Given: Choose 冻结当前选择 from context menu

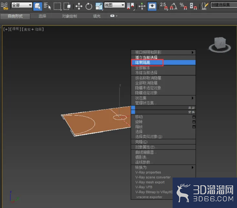Looking at the screenshot, I should pyautogui.click(x=163, y=73).
